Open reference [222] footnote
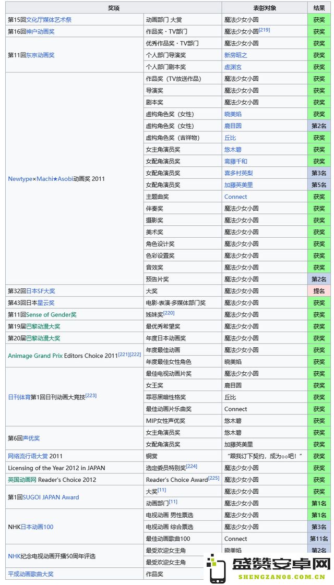 click(x=135, y=354)
